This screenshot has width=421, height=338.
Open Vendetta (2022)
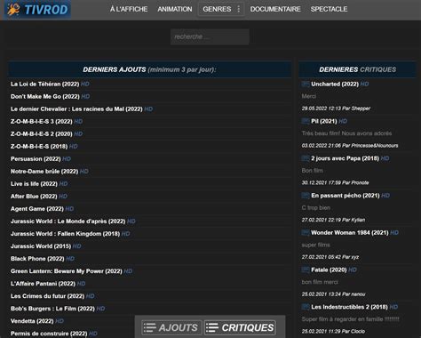click(32, 320)
